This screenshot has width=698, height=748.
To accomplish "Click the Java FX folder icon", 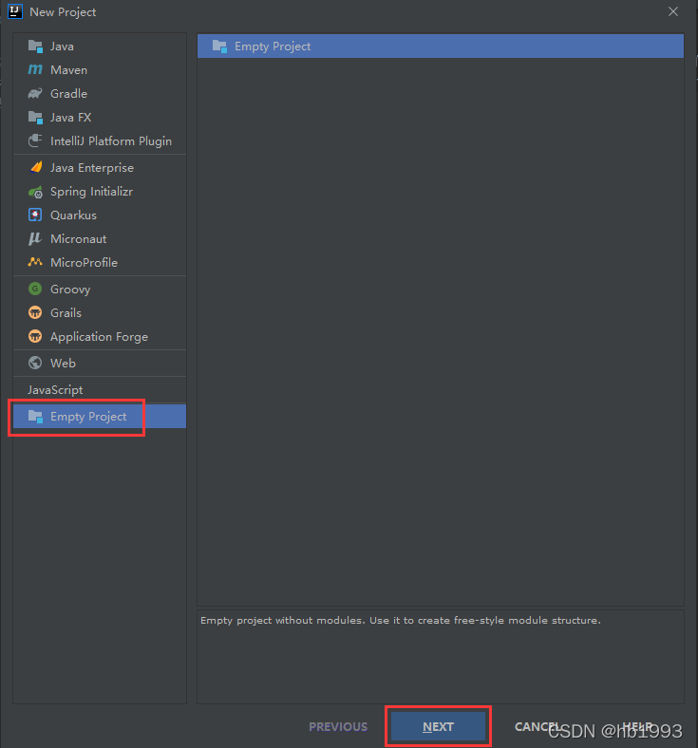I will (x=35, y=118).
